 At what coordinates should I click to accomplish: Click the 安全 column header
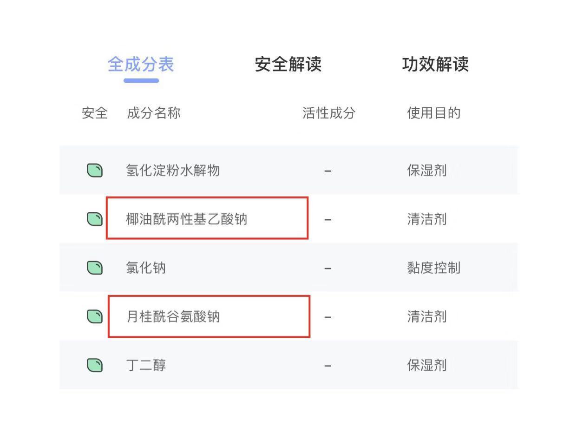(x=94, y=113)
